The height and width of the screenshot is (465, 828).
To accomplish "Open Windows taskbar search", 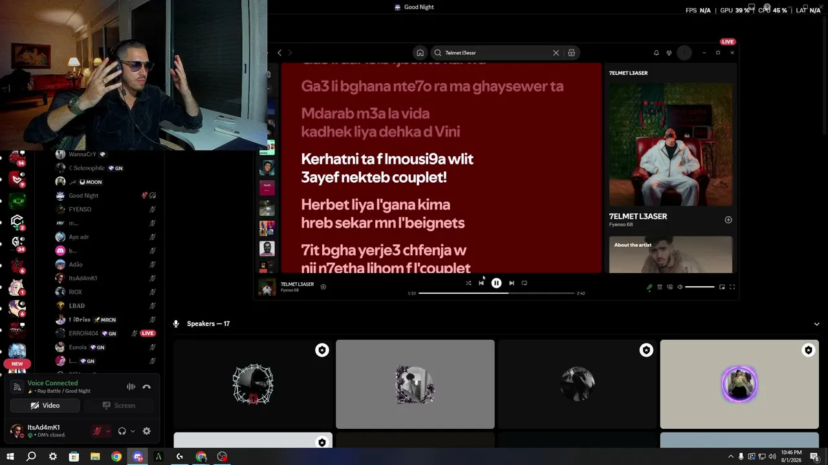I will (x=31, y=457).
